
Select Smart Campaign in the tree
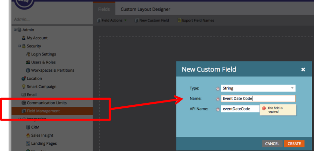(42, 87)
